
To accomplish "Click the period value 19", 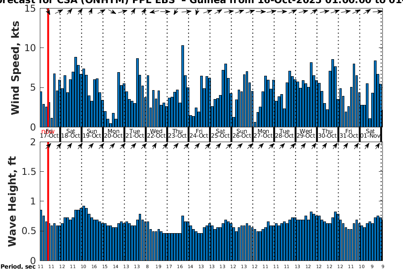I will click(x=158, y=266).
